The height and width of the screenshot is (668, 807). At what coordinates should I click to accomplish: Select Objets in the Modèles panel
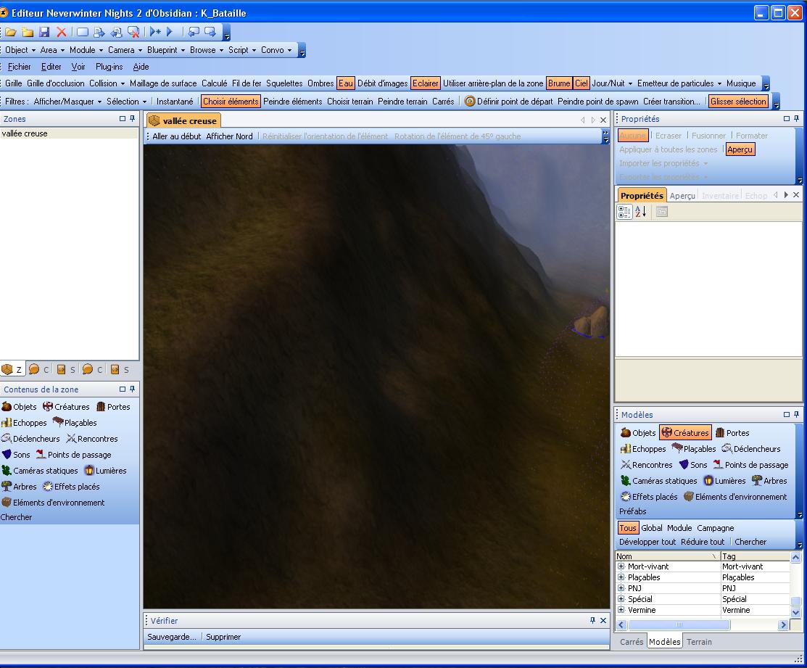[638, 433]
